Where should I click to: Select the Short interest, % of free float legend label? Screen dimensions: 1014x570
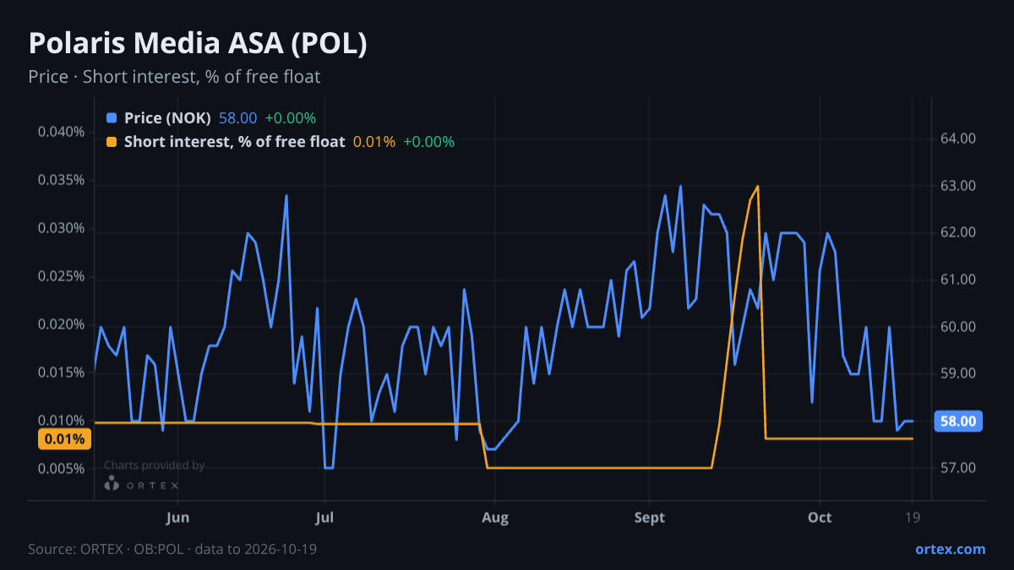point(235,142)
